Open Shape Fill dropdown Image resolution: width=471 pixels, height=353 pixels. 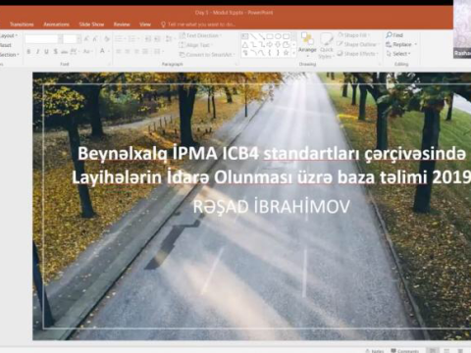[354, 35]
